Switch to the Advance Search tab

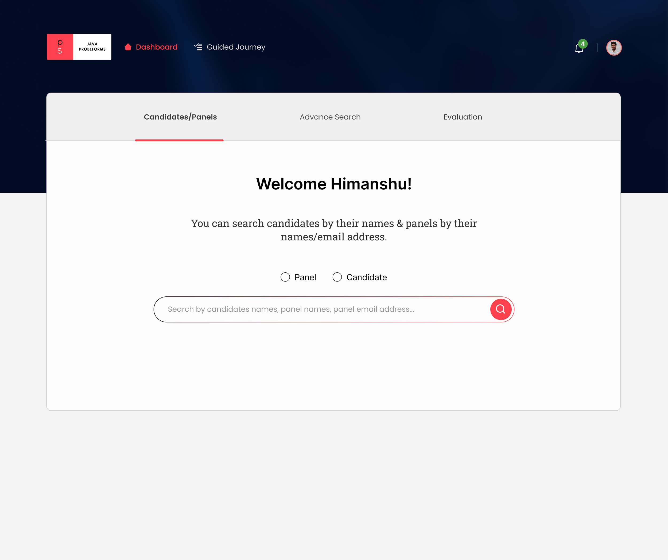(x=330, y=117)
